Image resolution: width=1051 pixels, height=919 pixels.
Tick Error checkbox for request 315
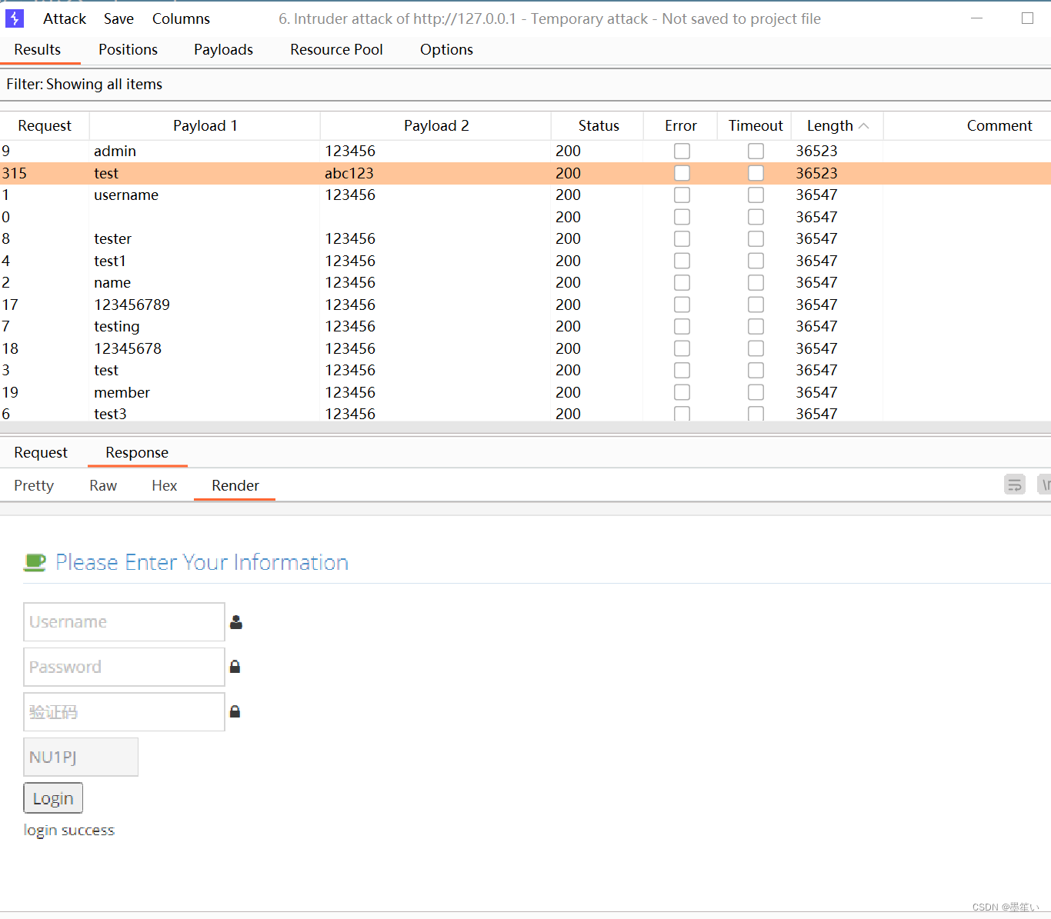pyautogui.click(x=682, y=173)
